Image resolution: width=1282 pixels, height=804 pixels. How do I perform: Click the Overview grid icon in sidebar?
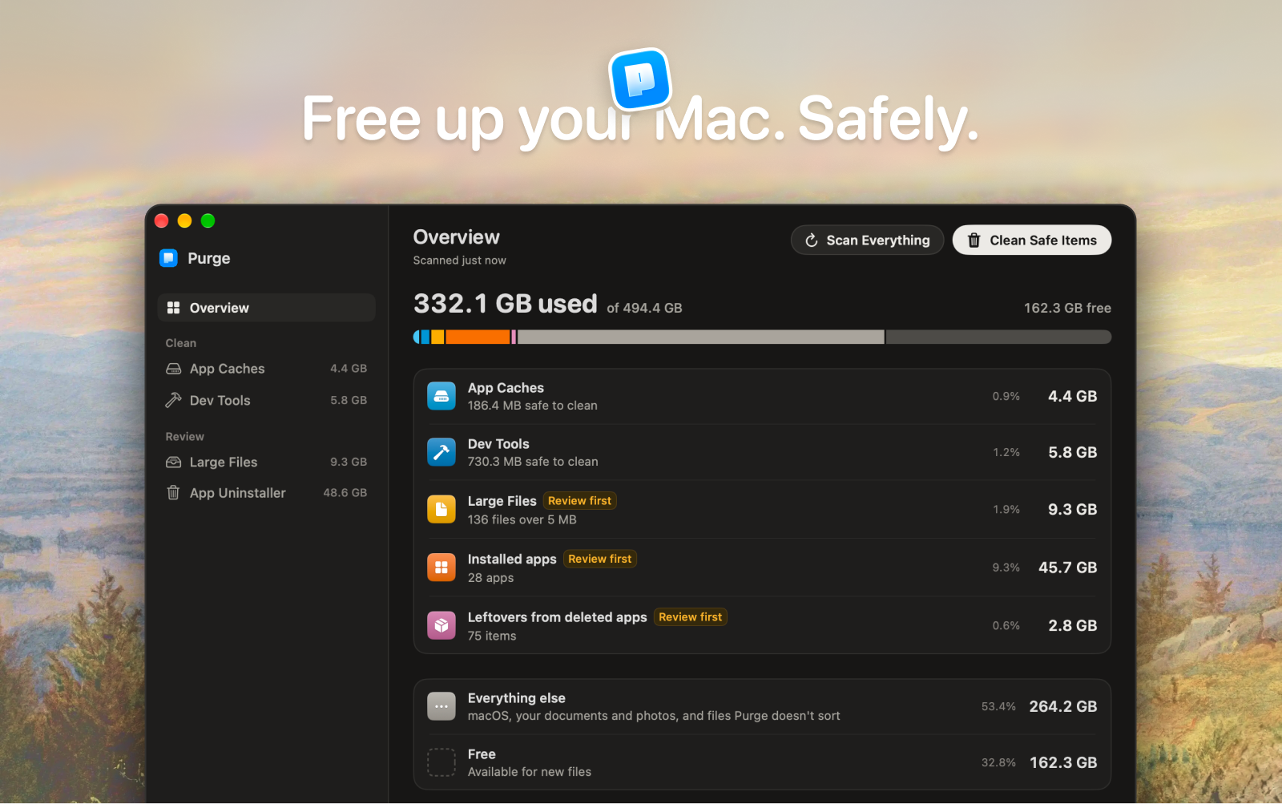(x=173, y=308)
